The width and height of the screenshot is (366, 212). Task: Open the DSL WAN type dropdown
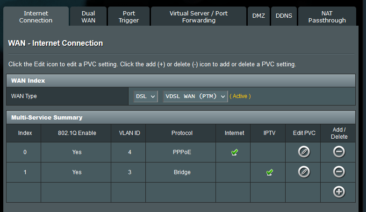[145, 96]
